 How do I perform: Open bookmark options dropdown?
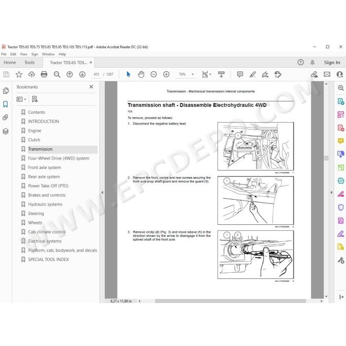22,99
